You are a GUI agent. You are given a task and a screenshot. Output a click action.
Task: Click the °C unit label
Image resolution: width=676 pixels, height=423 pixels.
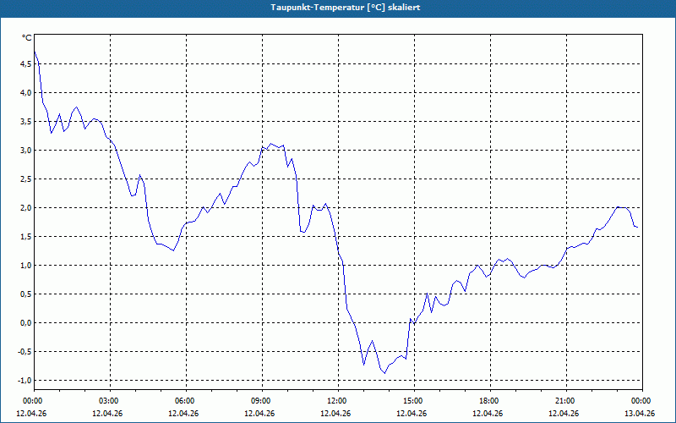pyautogui.click(x=27, y=38)
